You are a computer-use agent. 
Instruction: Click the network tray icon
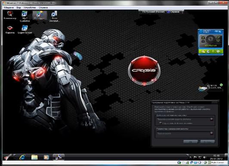coord(200,157)
